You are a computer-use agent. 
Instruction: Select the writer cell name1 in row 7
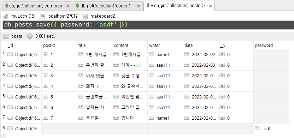tap(165, 118)
